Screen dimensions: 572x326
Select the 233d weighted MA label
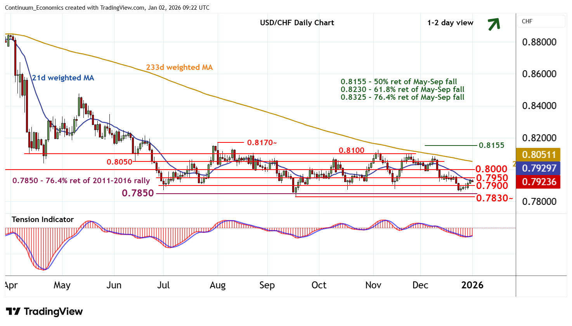point(179,67)
